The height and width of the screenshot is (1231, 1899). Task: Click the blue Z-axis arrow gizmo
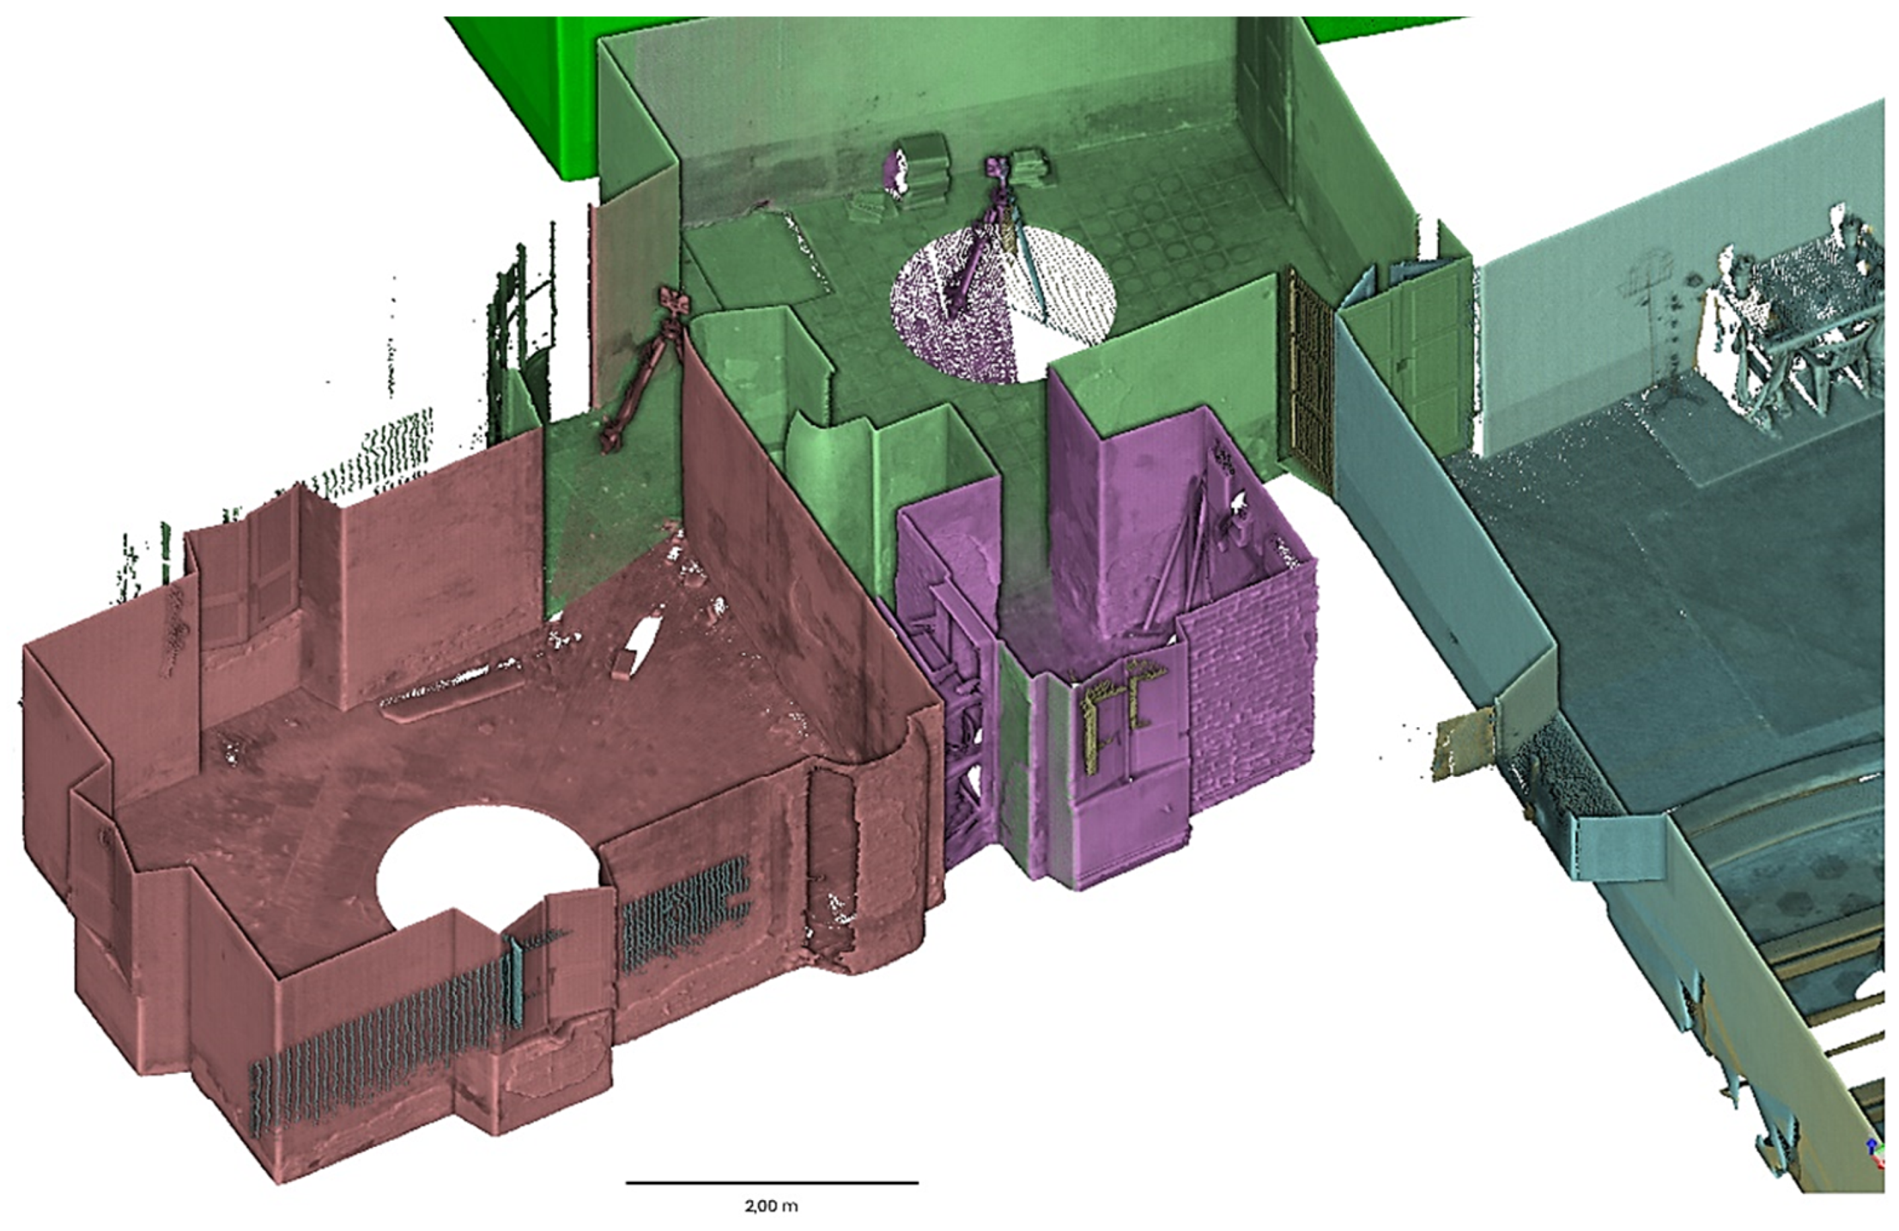click(1872, 1145)
